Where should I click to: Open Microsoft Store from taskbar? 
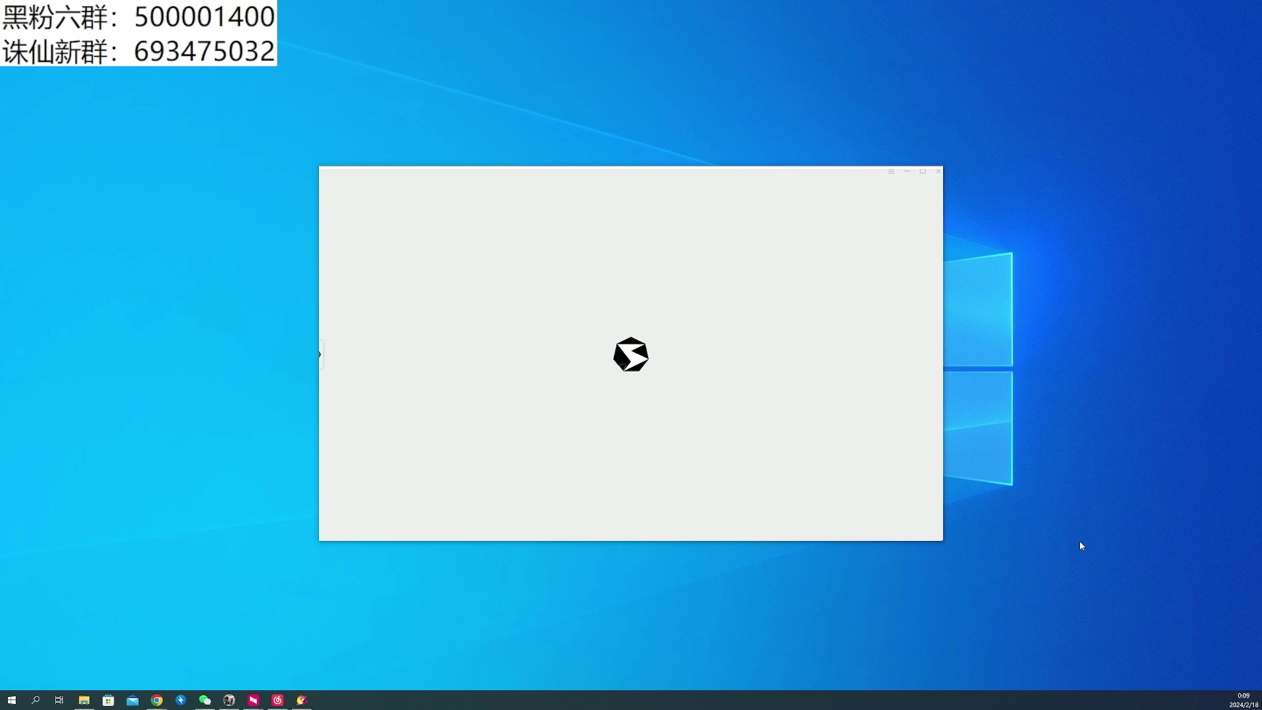(x=108, y=700)
